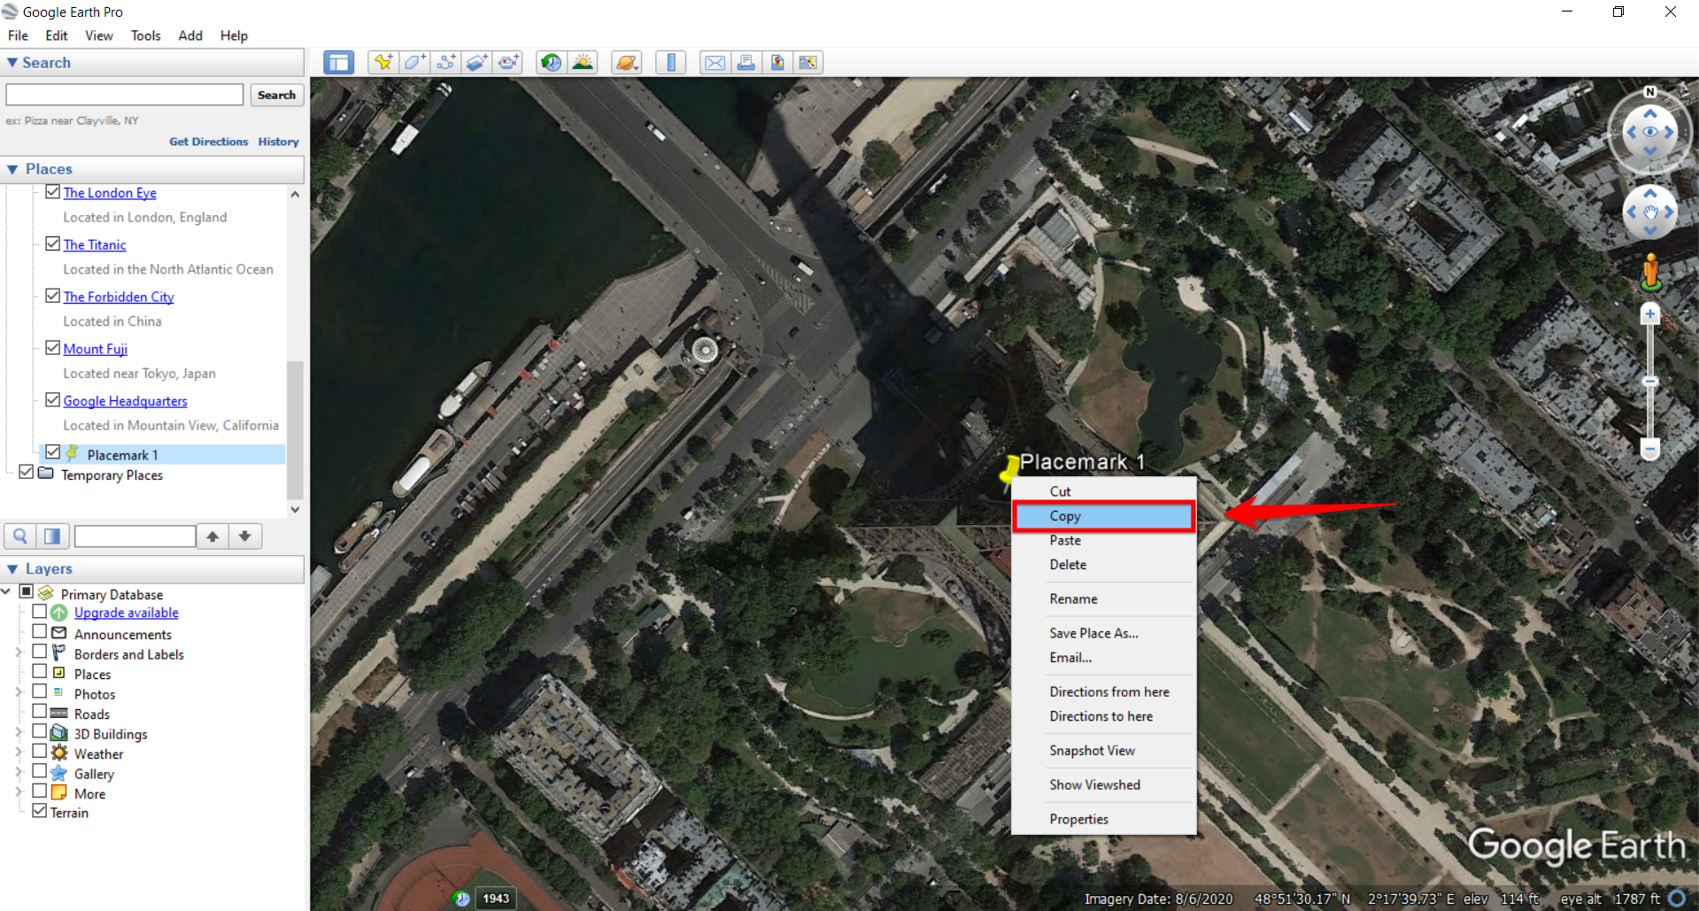Click the Places search magnifier icon
This screenshot has height=911, width=1699.
20,536
